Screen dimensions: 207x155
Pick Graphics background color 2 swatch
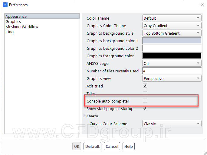172,48
